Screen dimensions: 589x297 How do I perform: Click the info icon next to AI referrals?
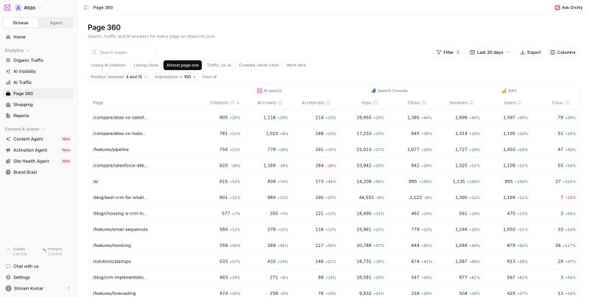(x=328, y=102)
